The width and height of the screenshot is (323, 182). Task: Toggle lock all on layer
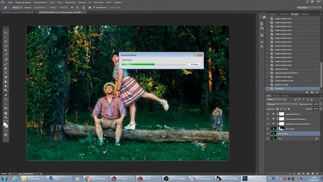[x=289, y=109]
